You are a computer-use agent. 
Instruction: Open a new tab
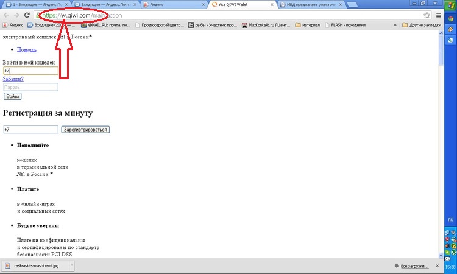(x=352, y=5)
